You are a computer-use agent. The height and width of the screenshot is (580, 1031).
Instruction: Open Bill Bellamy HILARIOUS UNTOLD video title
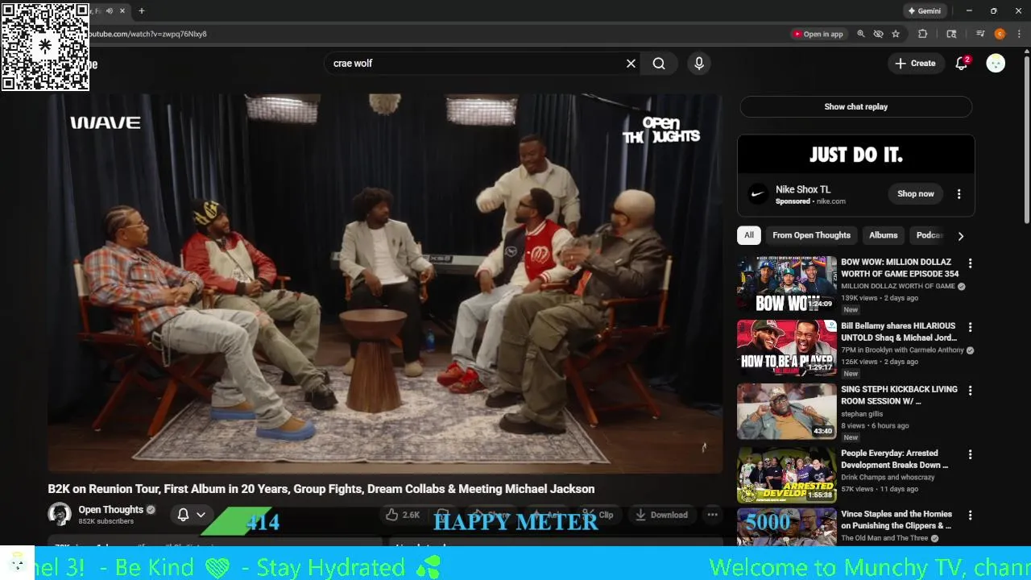[x=899, y=332]
